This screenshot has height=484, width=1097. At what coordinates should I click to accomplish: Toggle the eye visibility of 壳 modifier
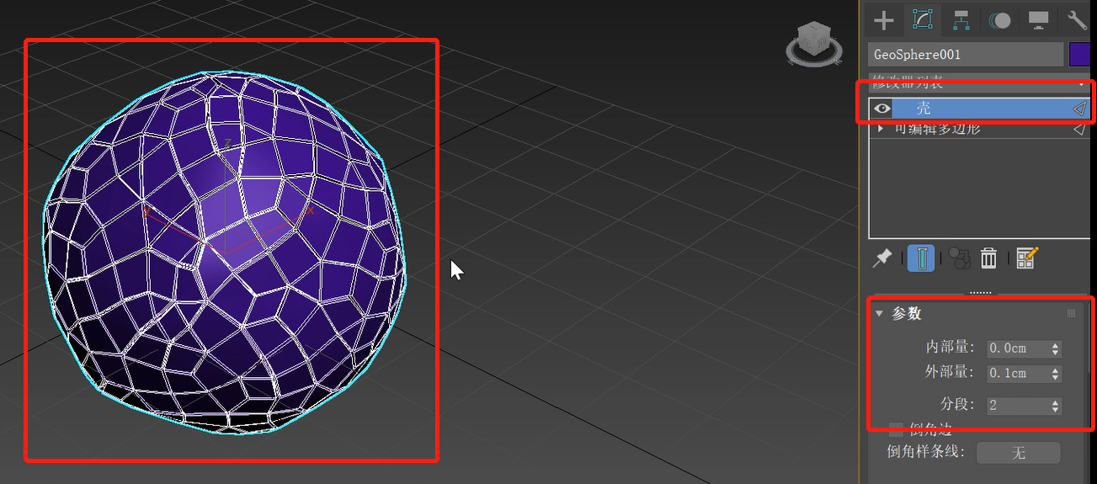pyautogui.click(x=881, y=109)
